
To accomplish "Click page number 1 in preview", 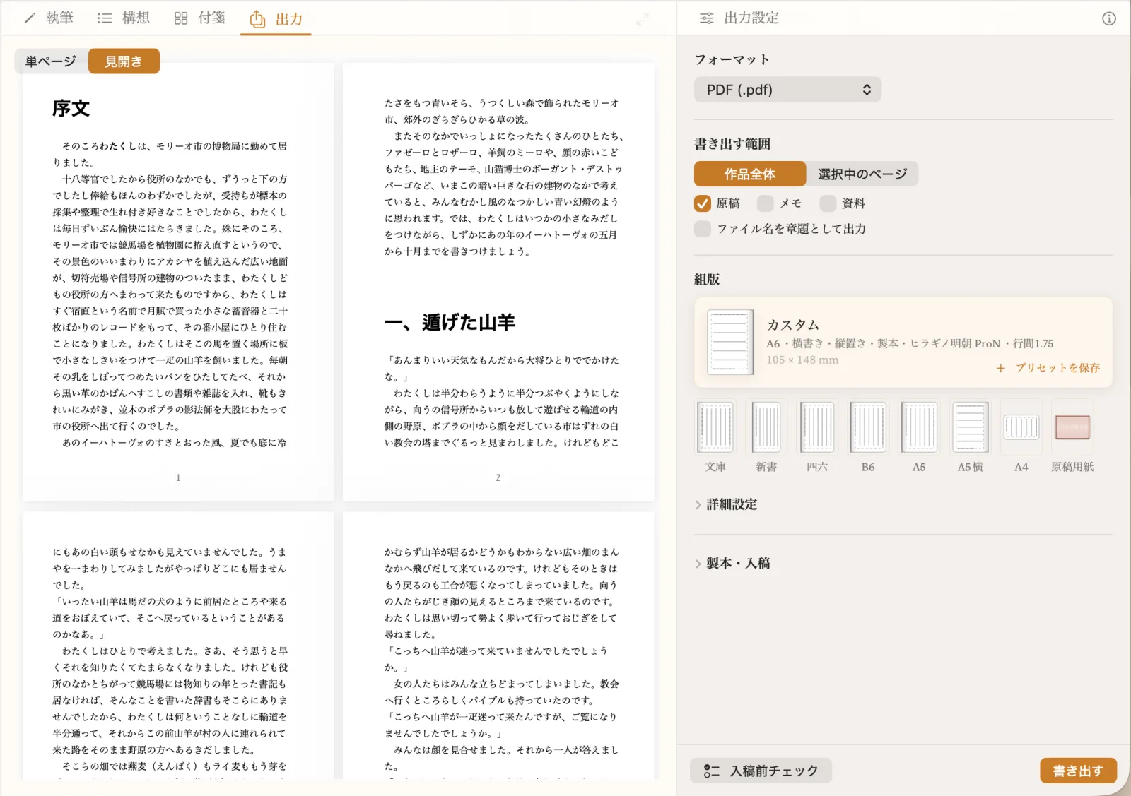I will coord(178,478).
